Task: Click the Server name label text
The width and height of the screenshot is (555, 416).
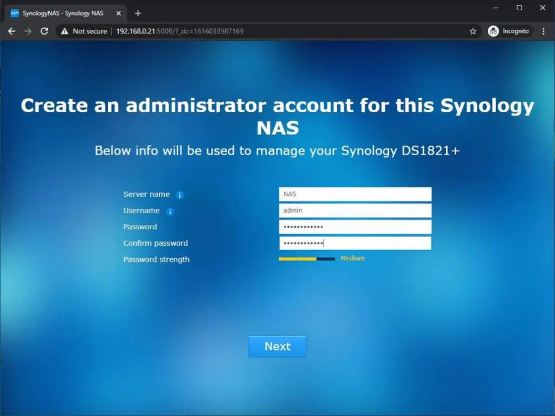Action: pos(146,194)
